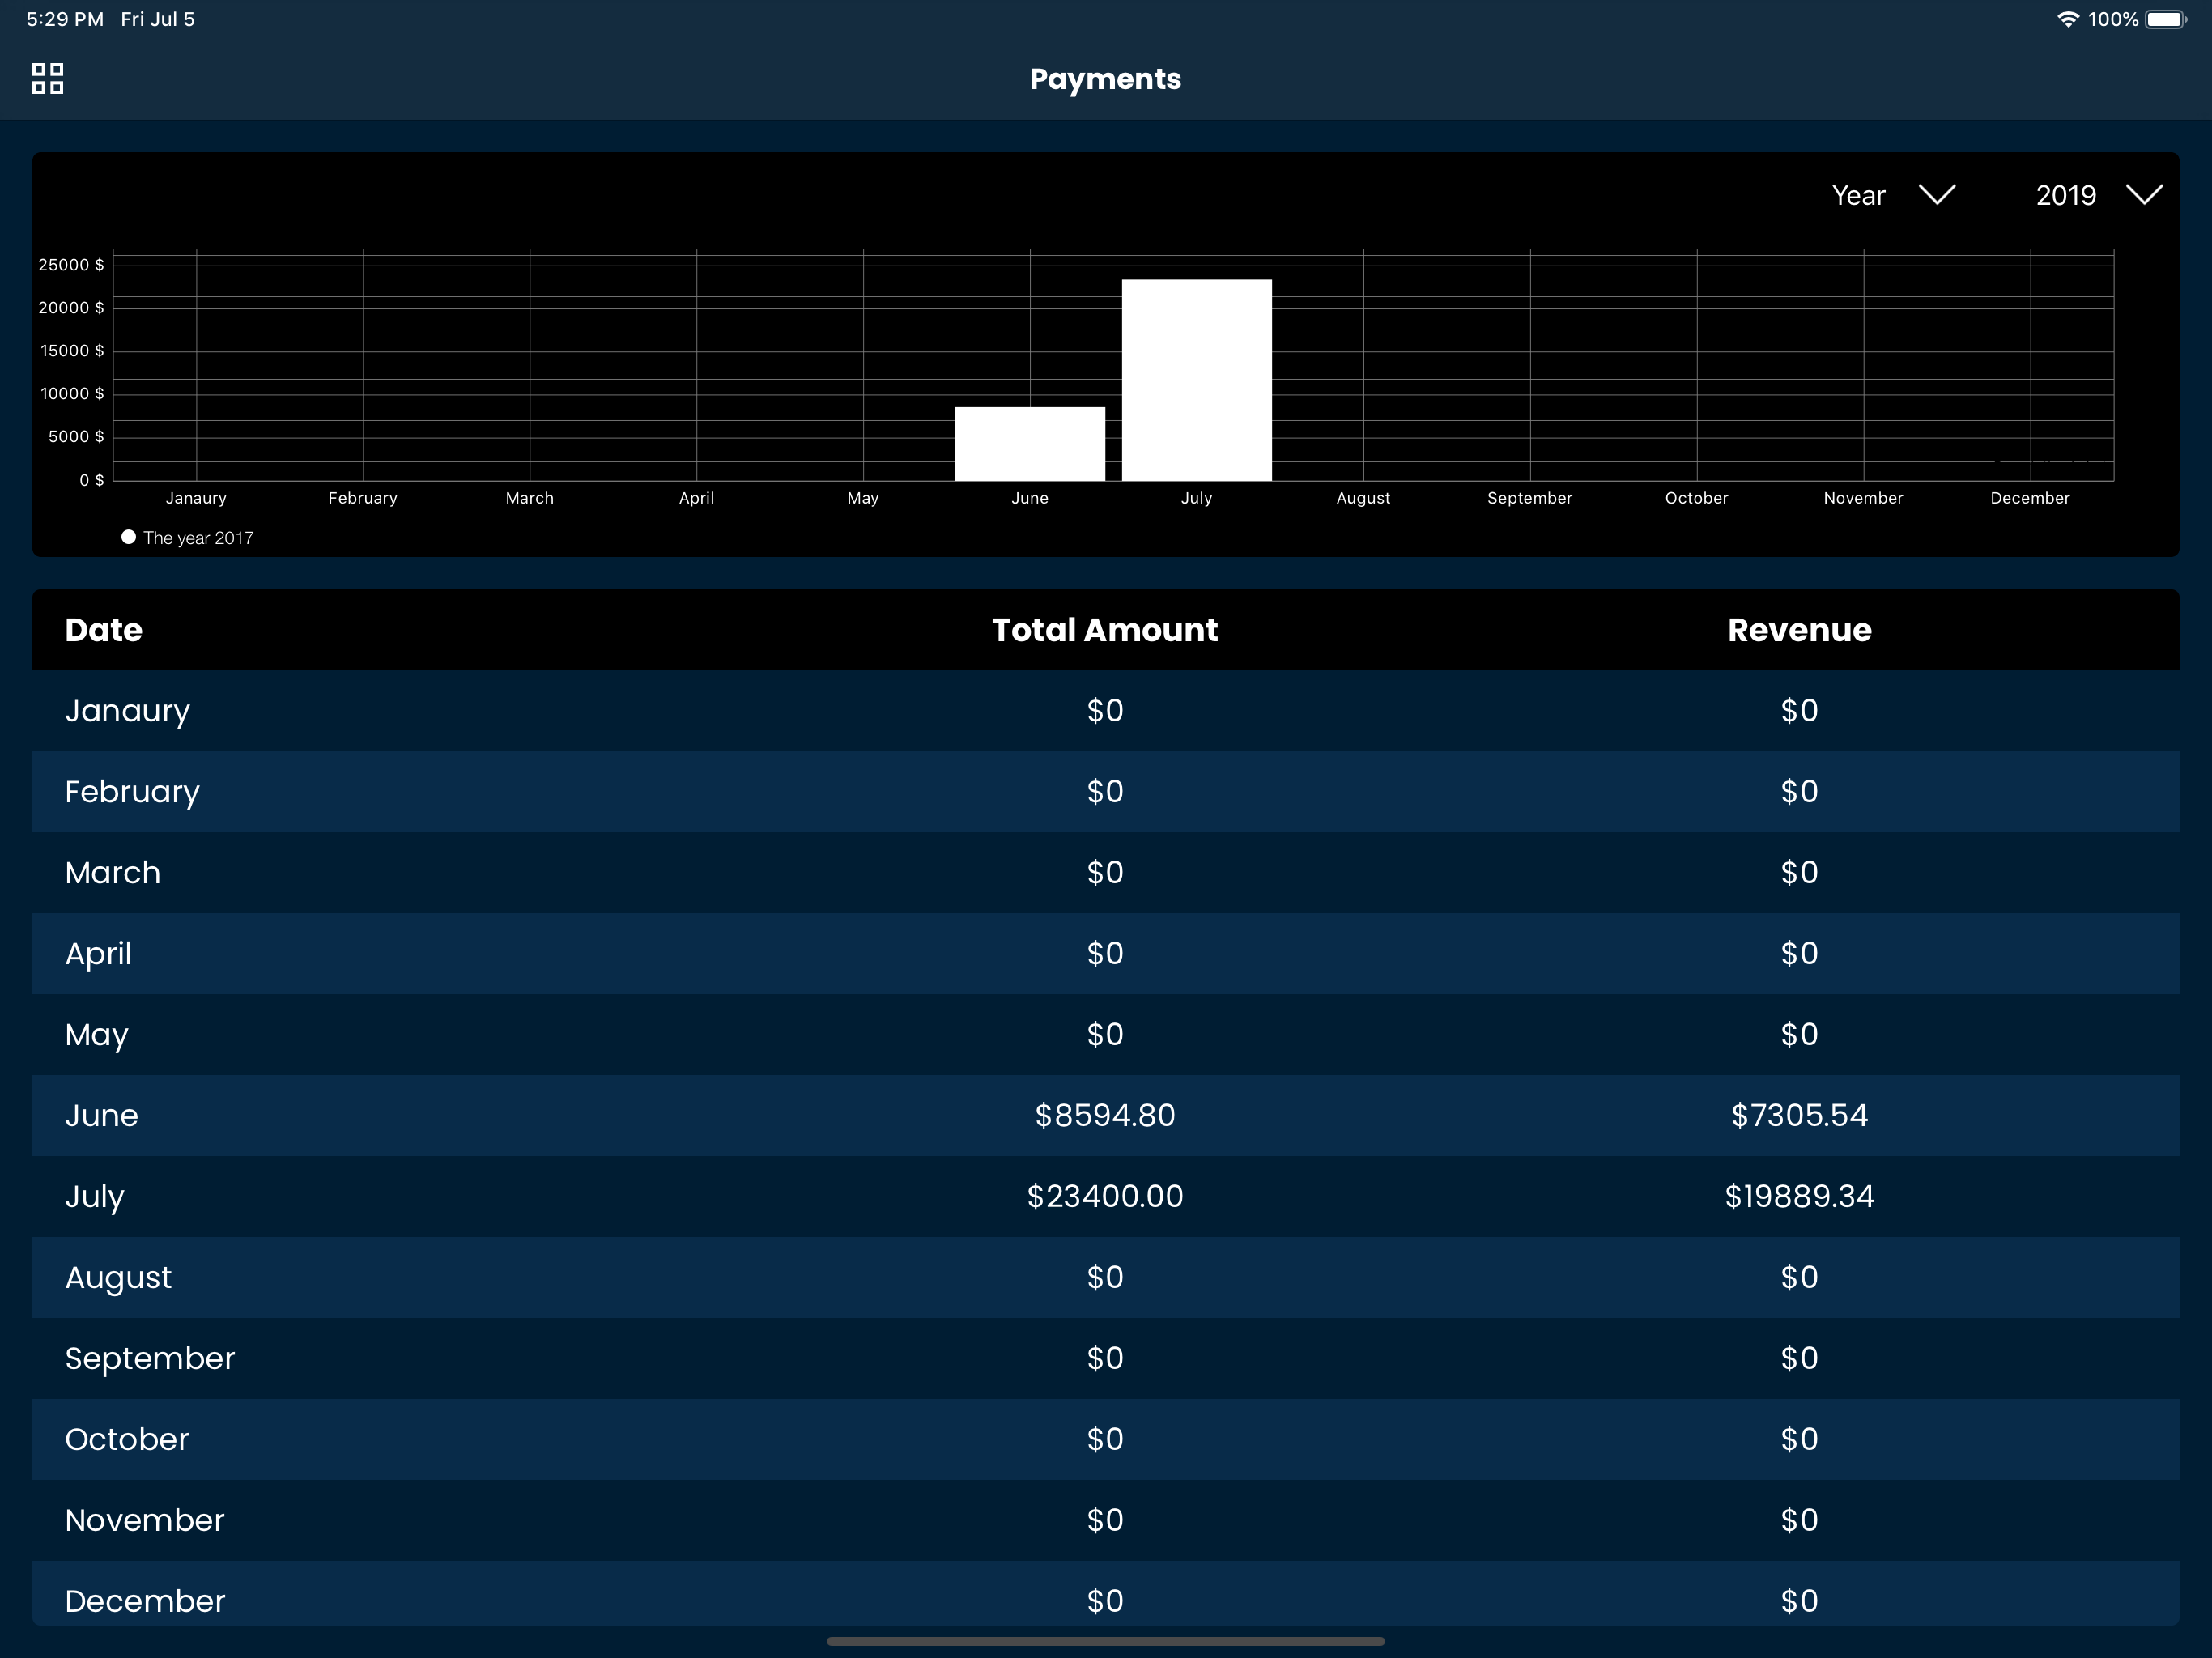This screenshot has width=2212, height=1658.
Task: Select the July bar in the chart
Action: 1196,380
